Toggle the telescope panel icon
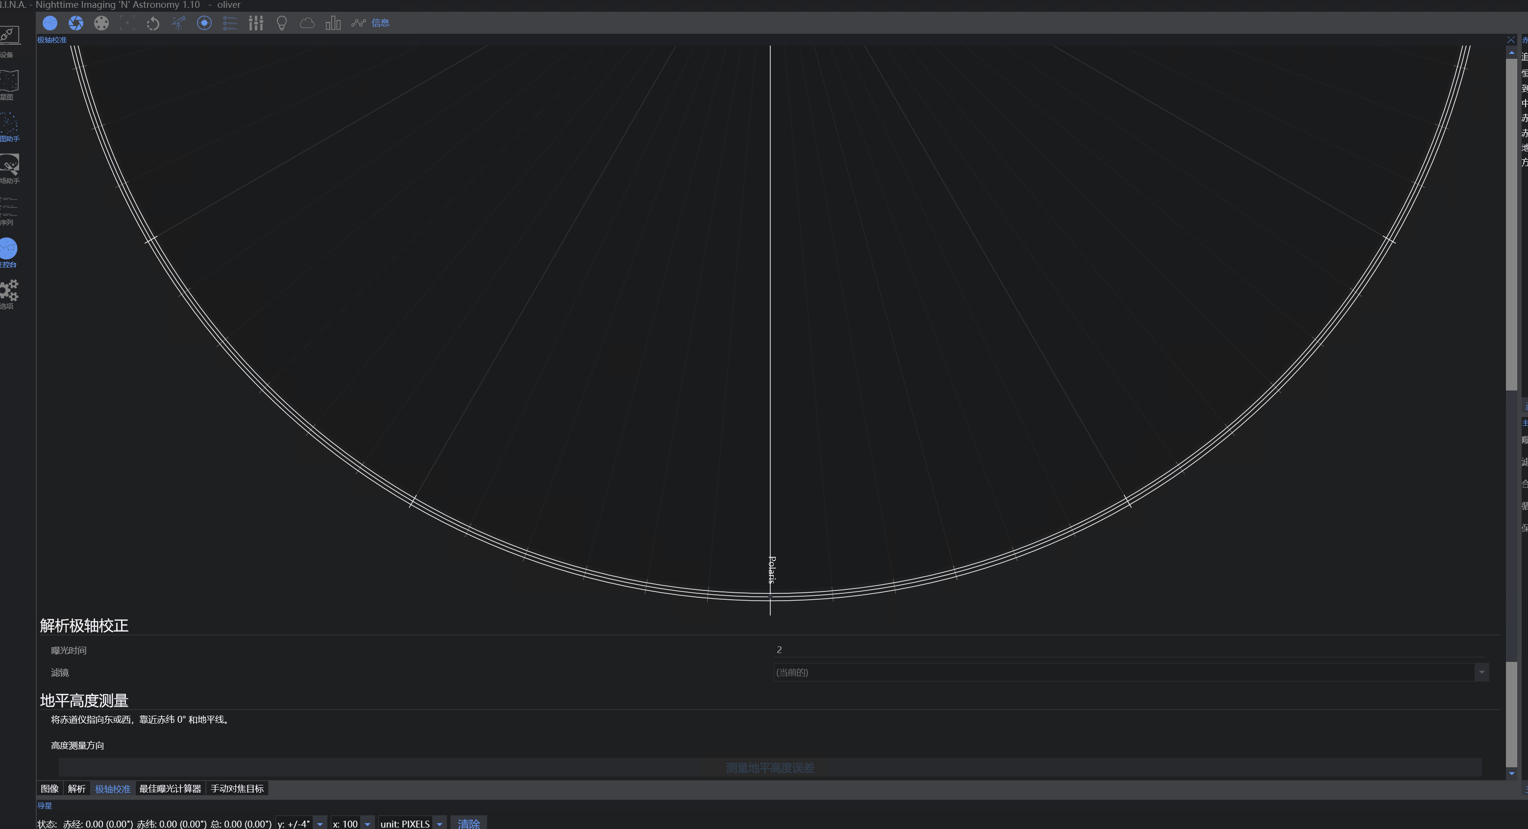 click(178, 23)
